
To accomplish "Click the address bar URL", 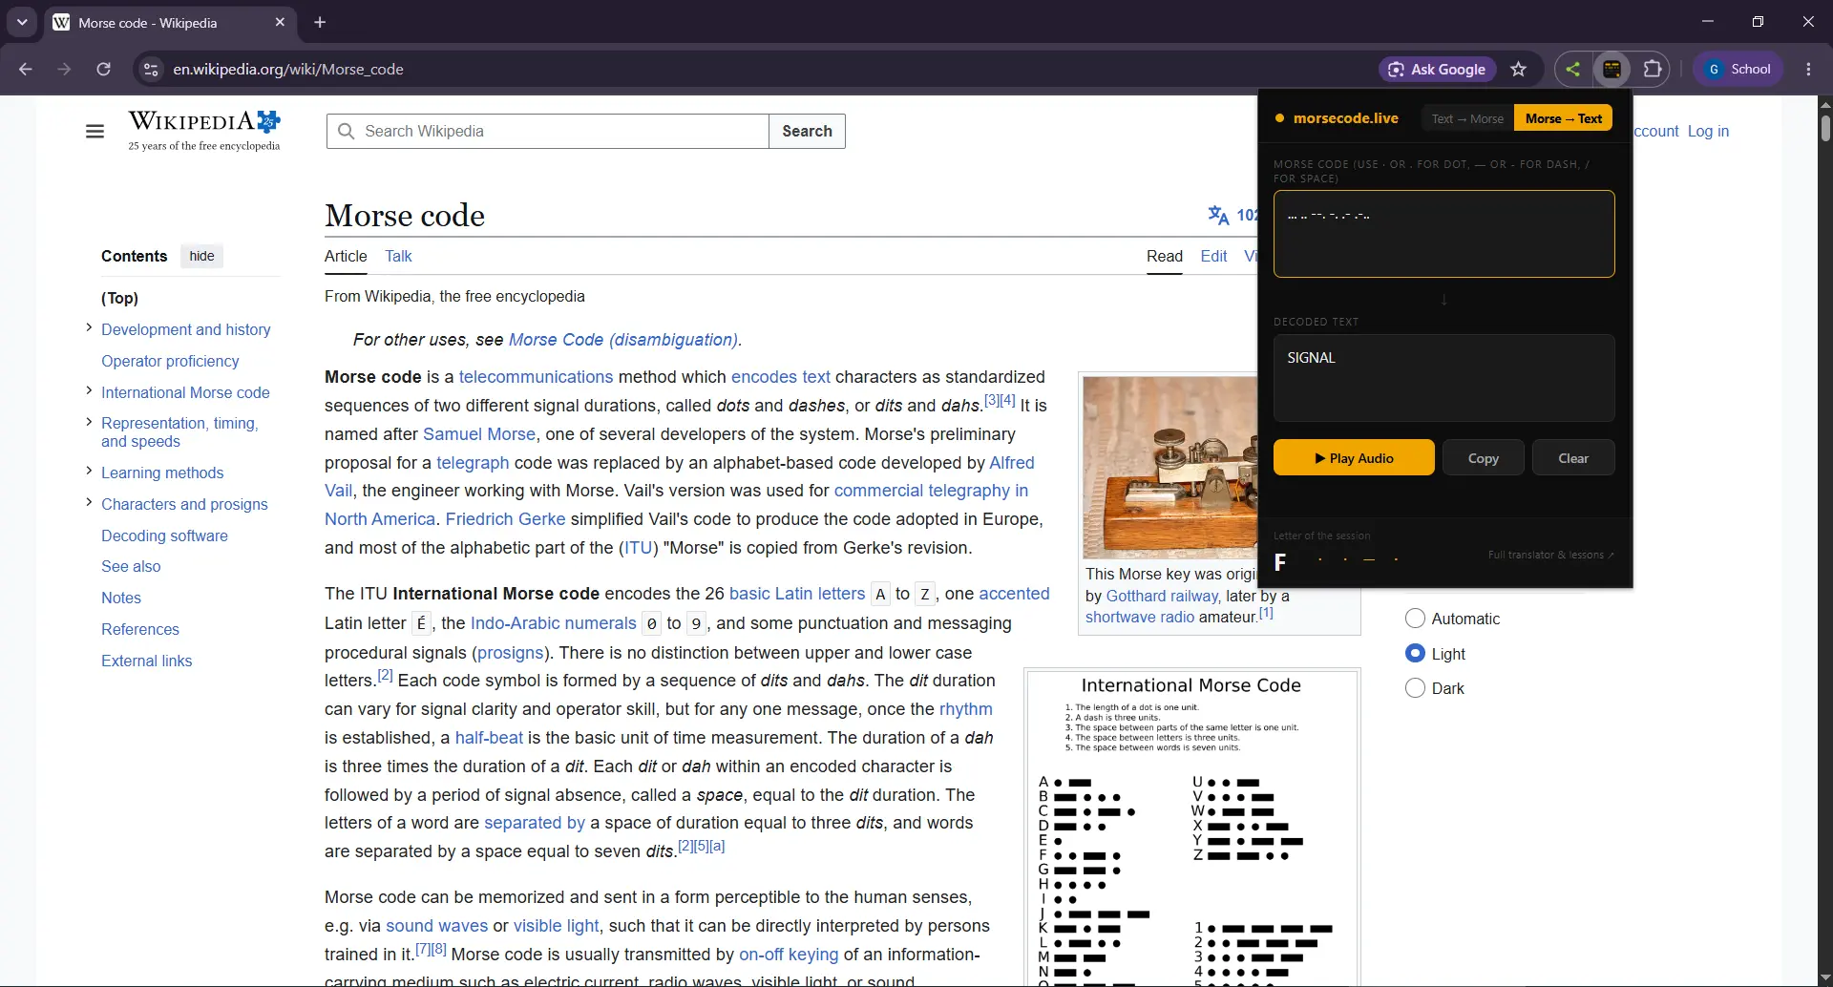I will [x=288, y=69].
